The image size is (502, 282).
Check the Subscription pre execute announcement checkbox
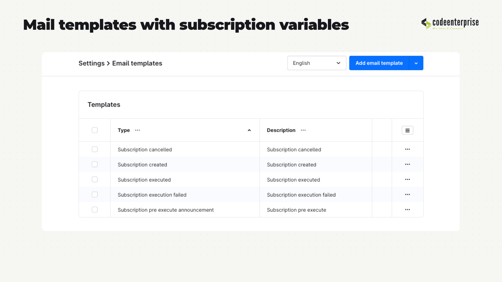95,210
